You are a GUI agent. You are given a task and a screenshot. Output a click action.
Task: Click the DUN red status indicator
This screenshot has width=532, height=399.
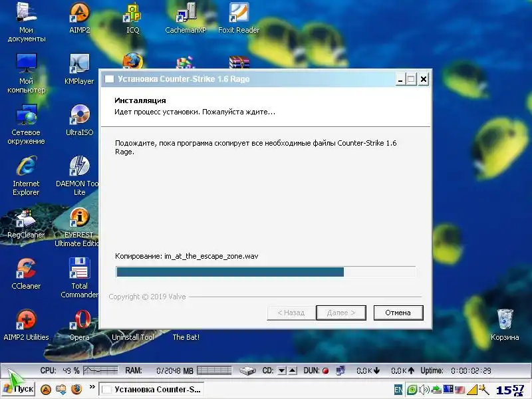(325, 371)
